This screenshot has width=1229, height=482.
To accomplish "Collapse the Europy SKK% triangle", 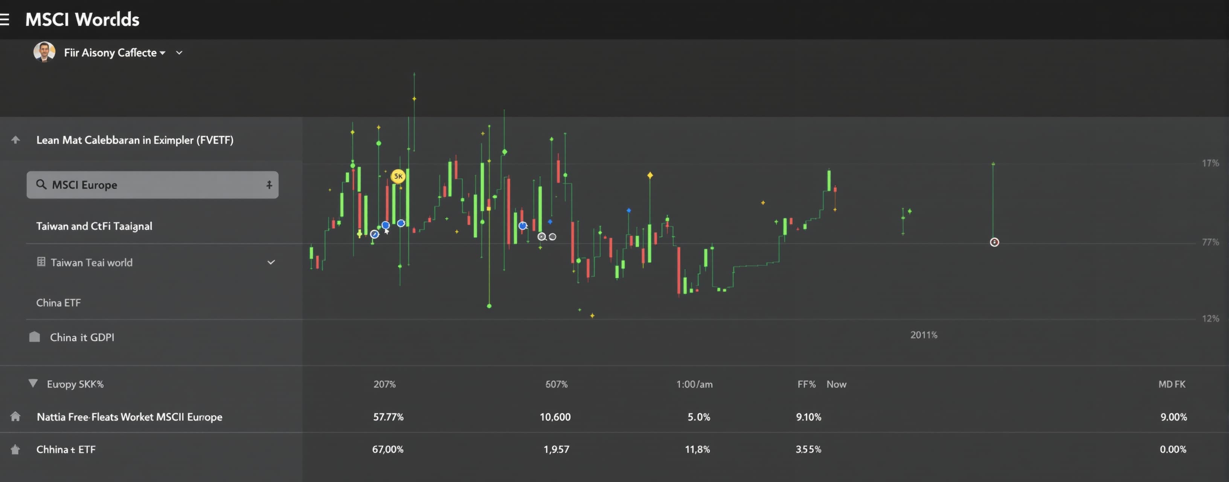I will click(x=33, y=383).
